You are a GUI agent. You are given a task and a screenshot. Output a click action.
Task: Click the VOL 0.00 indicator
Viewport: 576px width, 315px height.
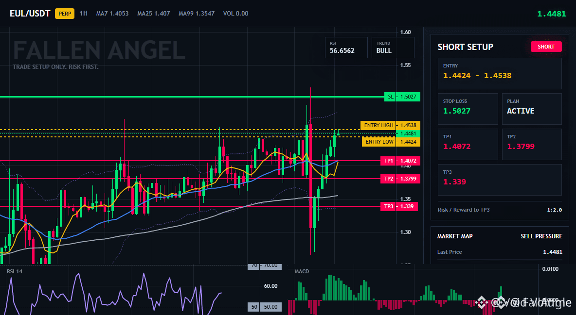tap(236, 14)
